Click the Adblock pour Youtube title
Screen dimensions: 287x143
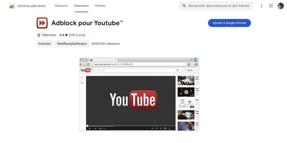click(87, 23)
